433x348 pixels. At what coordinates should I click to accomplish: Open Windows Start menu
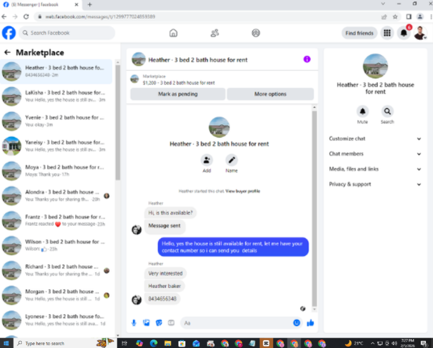[x=6, y=343]
